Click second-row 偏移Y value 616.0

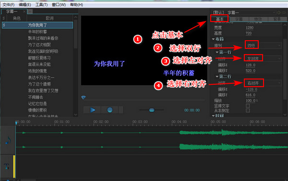pyautogui.click(x=251, y=95)
